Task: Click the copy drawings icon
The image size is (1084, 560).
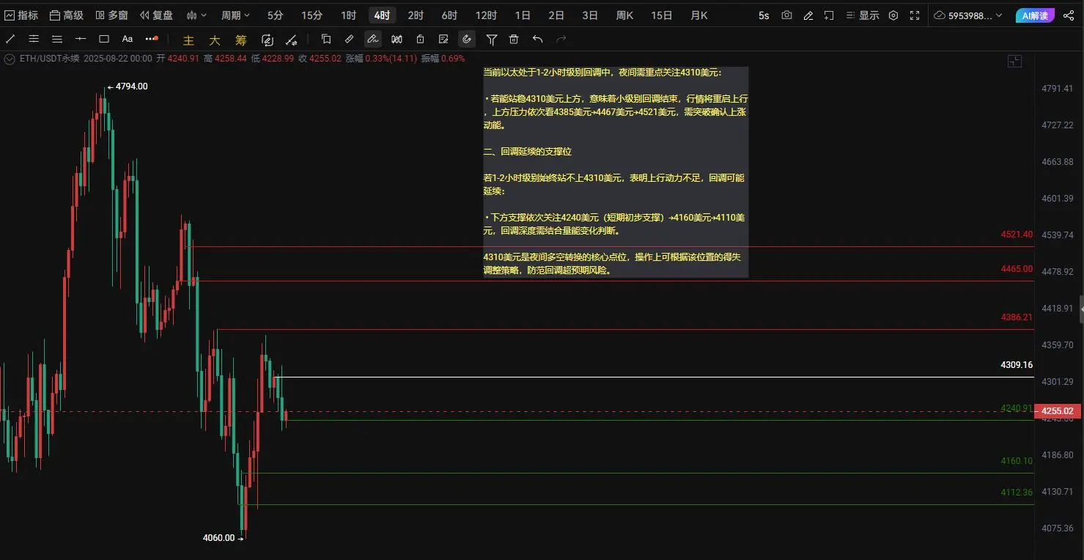Action: click(x=326, y=39)
